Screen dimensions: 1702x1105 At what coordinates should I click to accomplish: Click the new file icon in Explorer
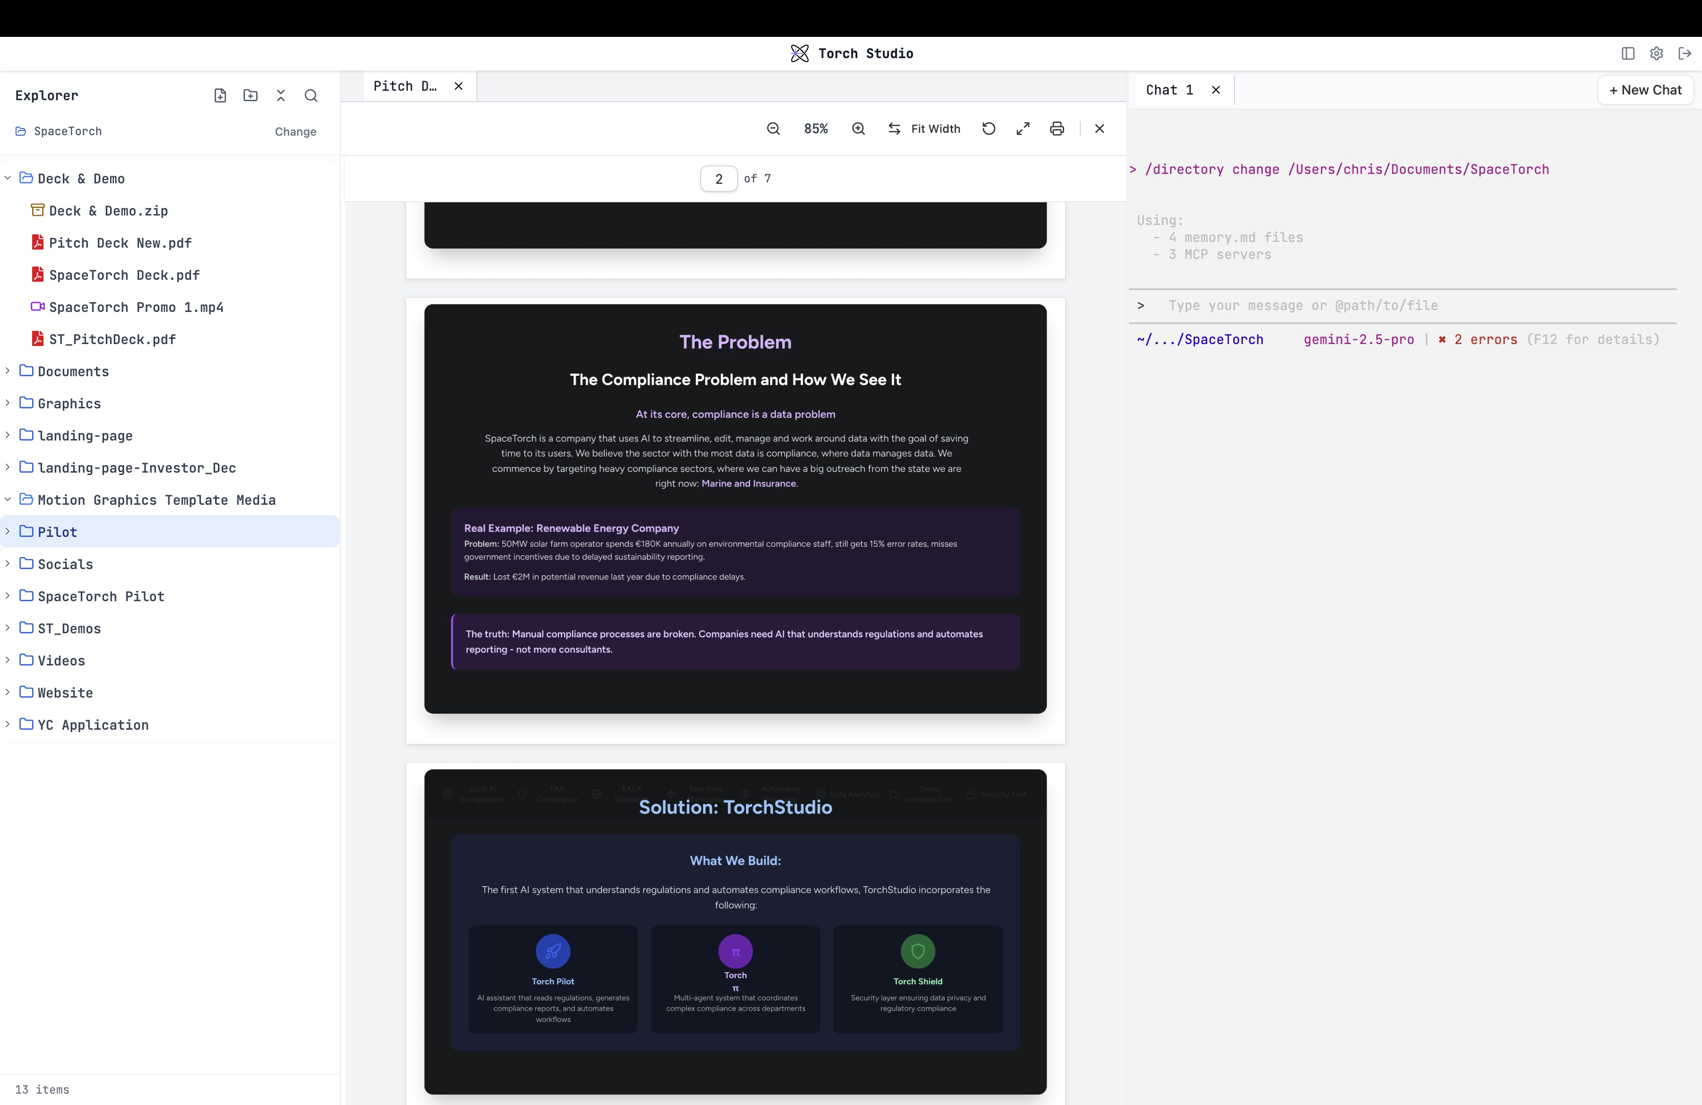coord(220,95)
